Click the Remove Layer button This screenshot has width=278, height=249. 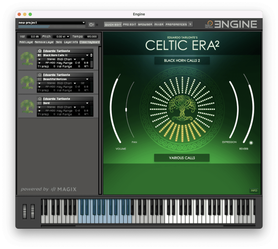44,42
